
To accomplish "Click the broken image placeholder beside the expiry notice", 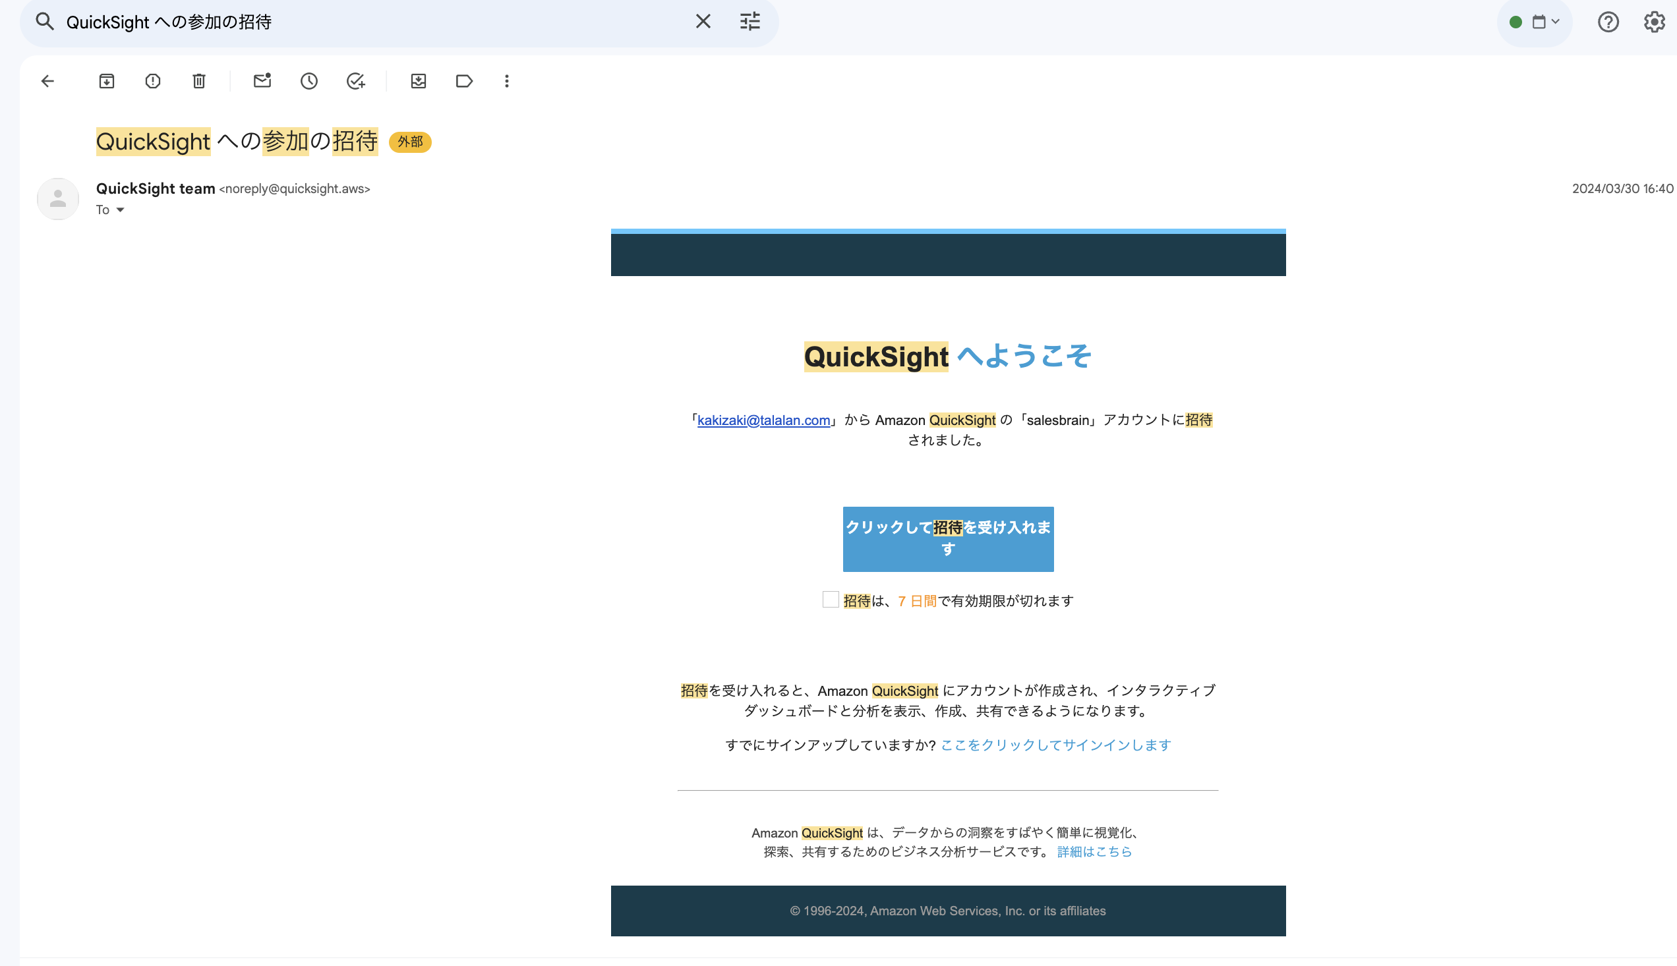I will (x=830, y=599).
